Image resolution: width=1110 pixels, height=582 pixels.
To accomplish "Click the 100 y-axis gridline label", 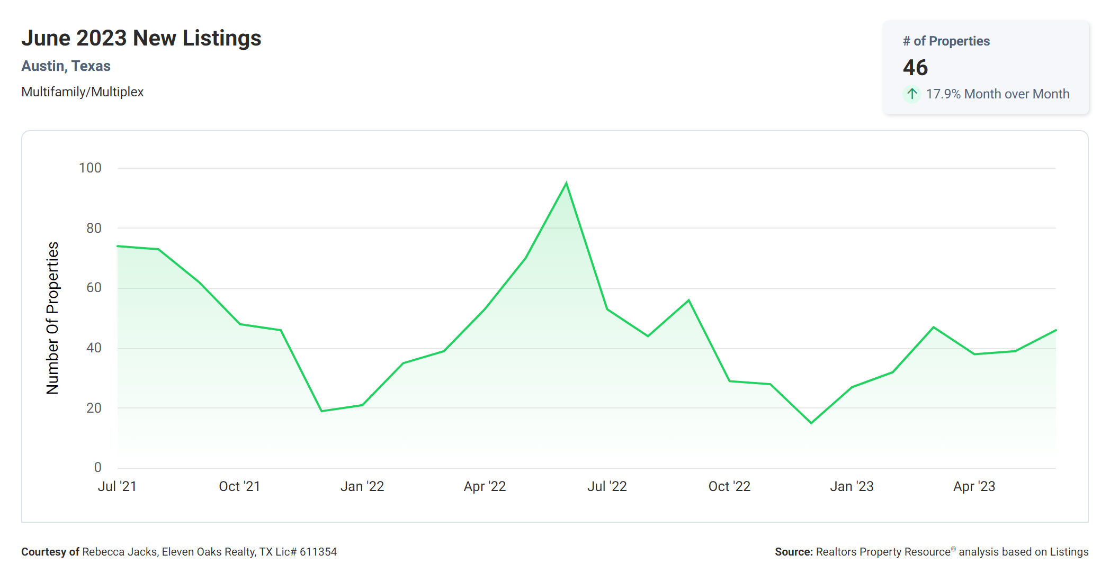I will (90, 168).
